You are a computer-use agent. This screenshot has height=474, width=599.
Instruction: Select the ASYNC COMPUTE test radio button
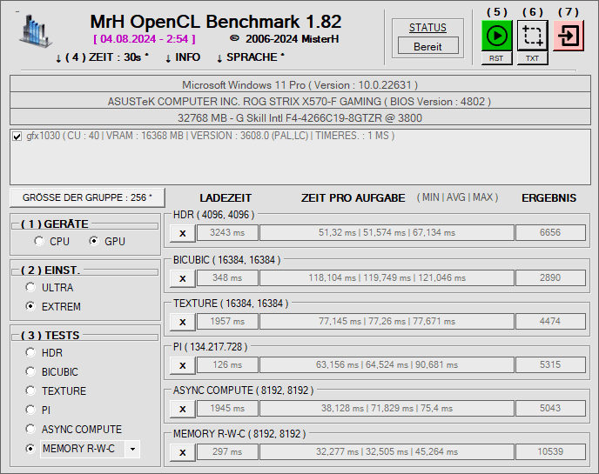30,430
